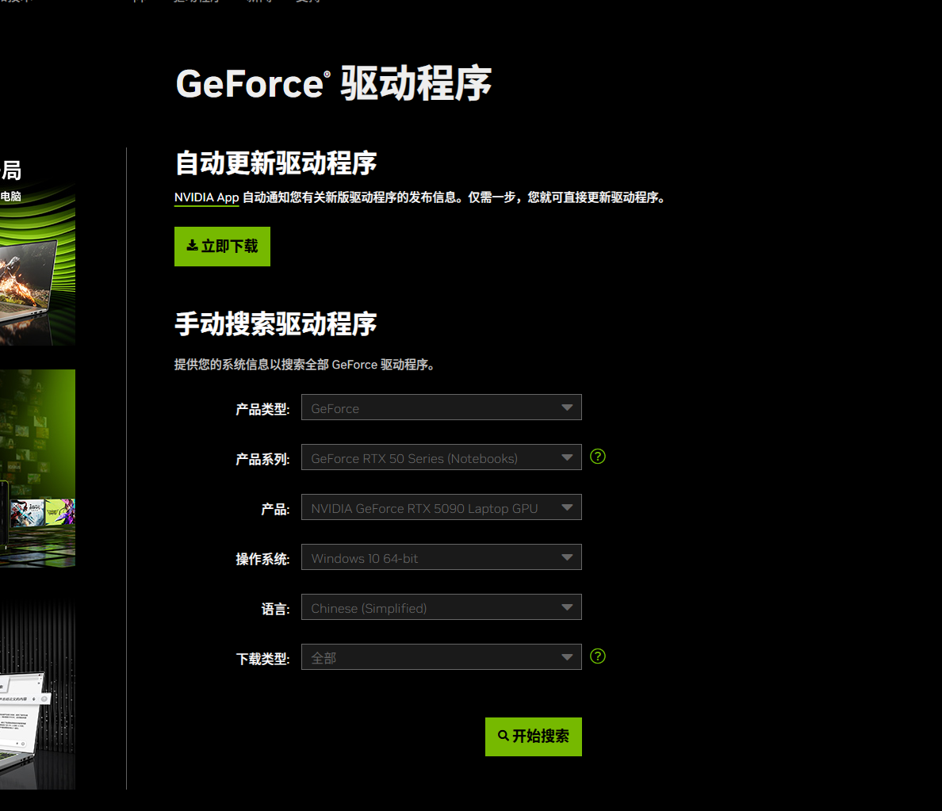This screenshot has width=942, height=811.
Task: Click the 下载类型 label
Action: click(x=262, y=659)
